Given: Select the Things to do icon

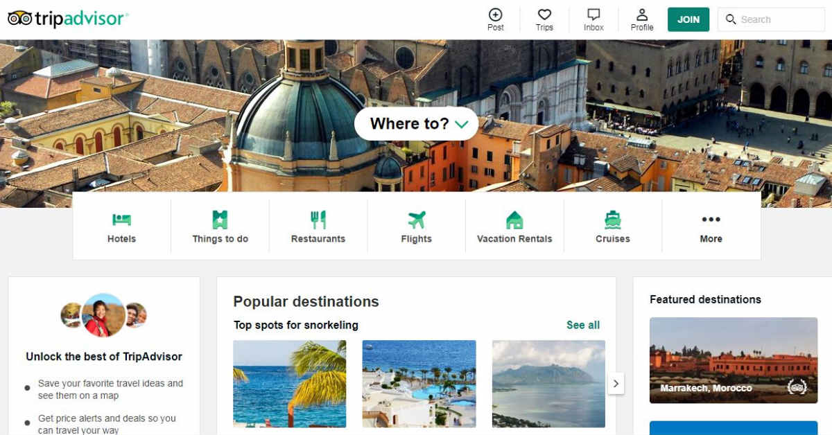Looking at the screenshot, I should 220,220.
